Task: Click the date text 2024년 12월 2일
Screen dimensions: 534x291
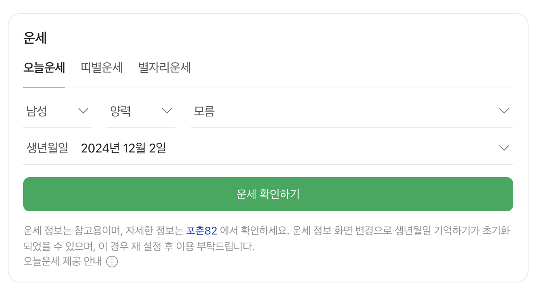Action: [x=124, y=148]
